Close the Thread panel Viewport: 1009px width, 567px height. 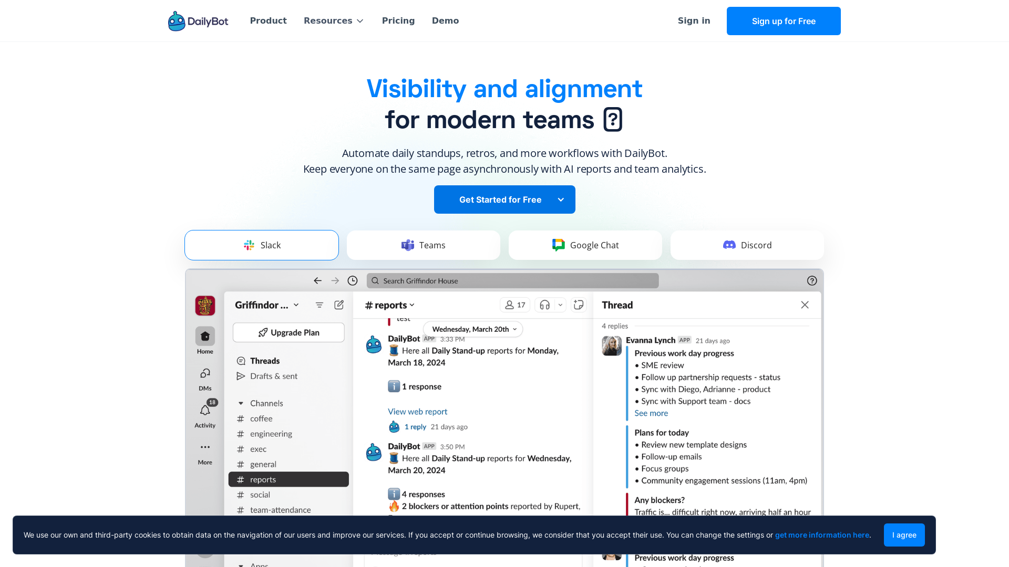coord(805,305)
